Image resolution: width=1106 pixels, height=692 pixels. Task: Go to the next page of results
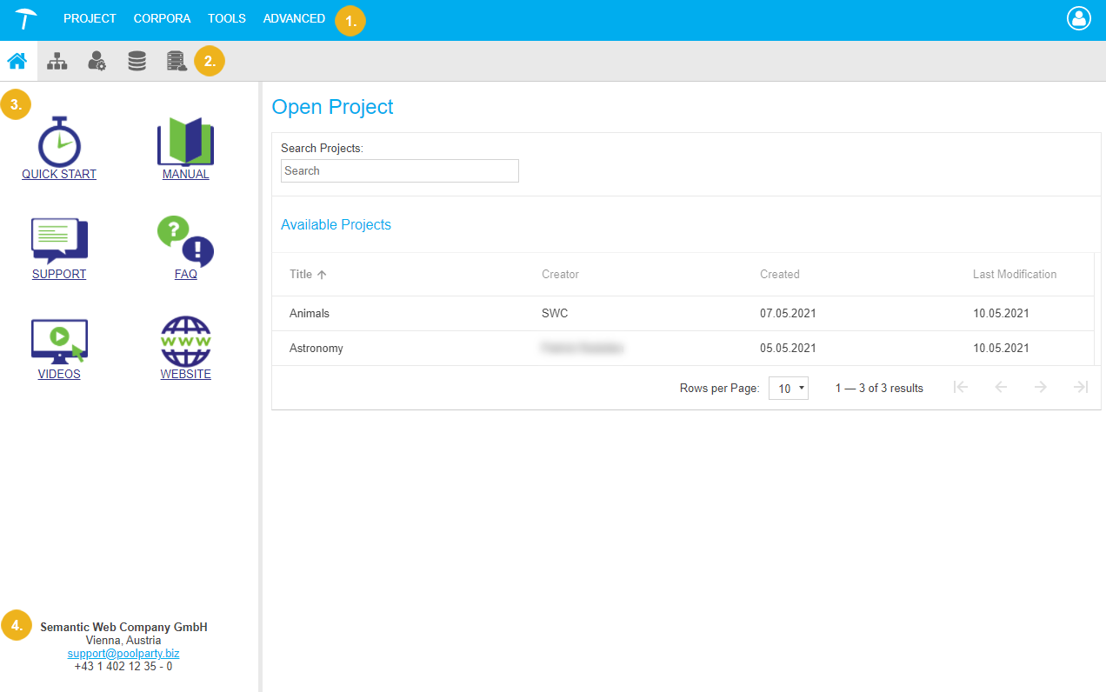coord(1040,388)
